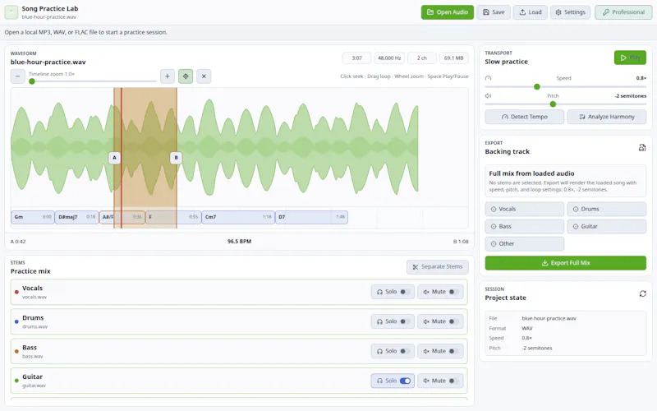Select the D#maj7 chord block
This screenshot has height=411, width=657.
[x=76, y=217]
